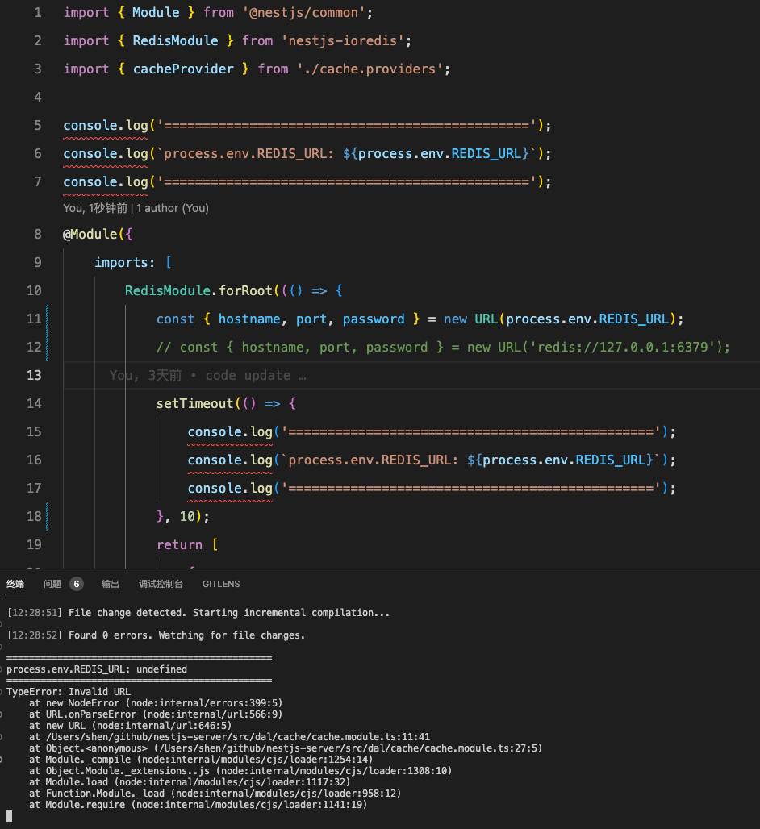Click the gutter change indicator beside line 11
This screenshot has height=829, width=760.
[x=48, y=319]
